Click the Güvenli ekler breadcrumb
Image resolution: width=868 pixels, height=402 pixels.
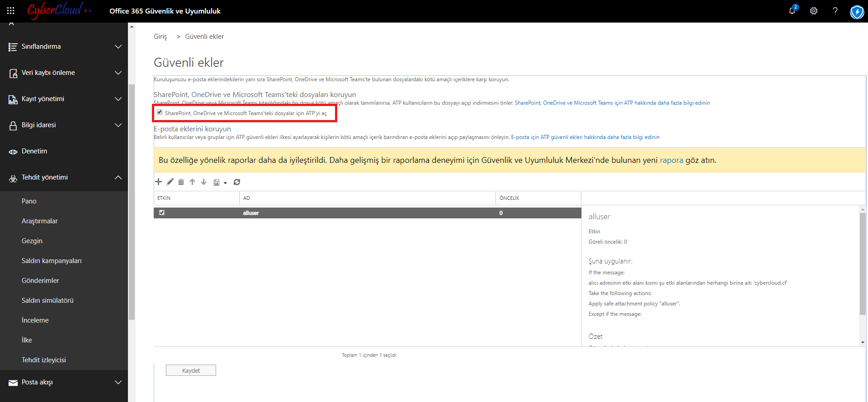pos(204,37)
